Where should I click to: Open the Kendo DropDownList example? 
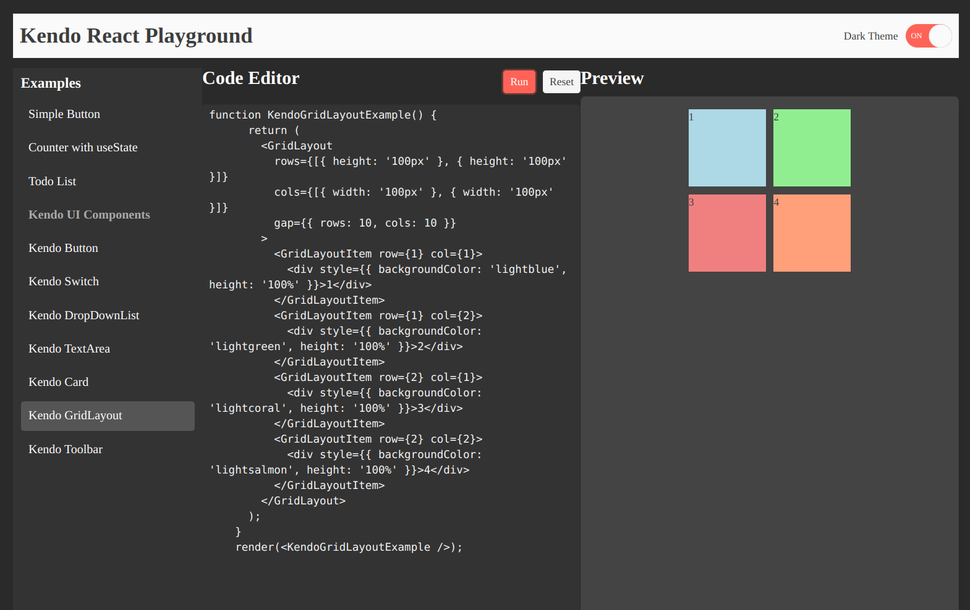[x=108, y=315]
